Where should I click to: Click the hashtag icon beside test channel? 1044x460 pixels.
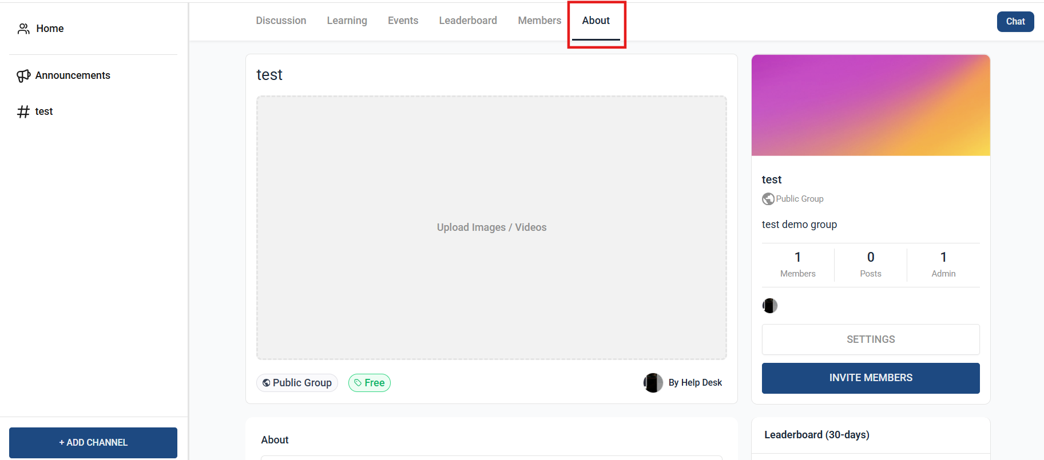23,111
